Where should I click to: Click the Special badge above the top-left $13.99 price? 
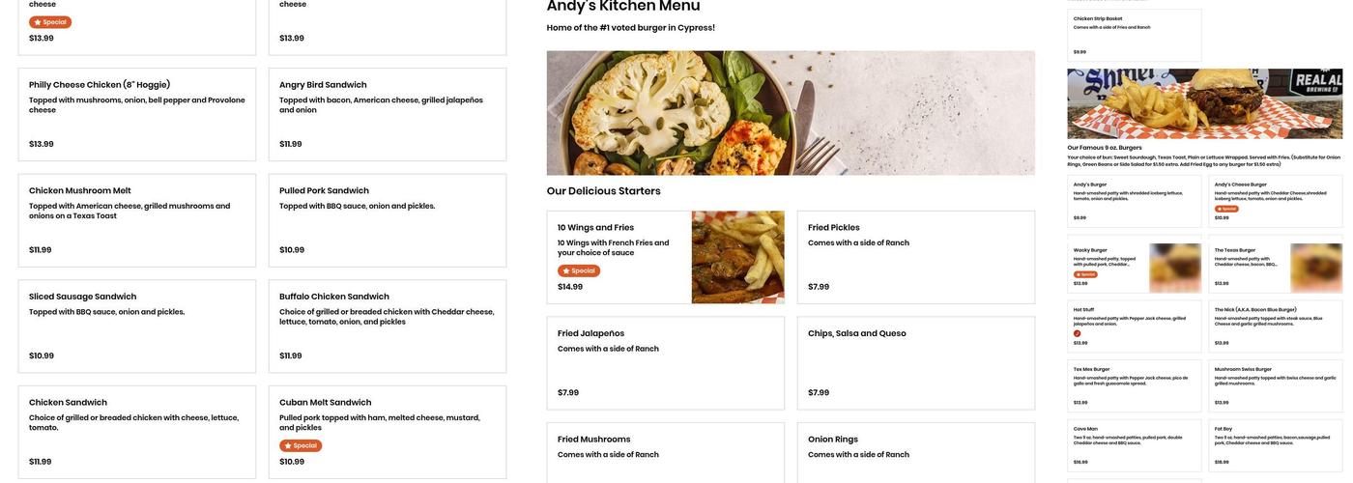click(50, 22)
